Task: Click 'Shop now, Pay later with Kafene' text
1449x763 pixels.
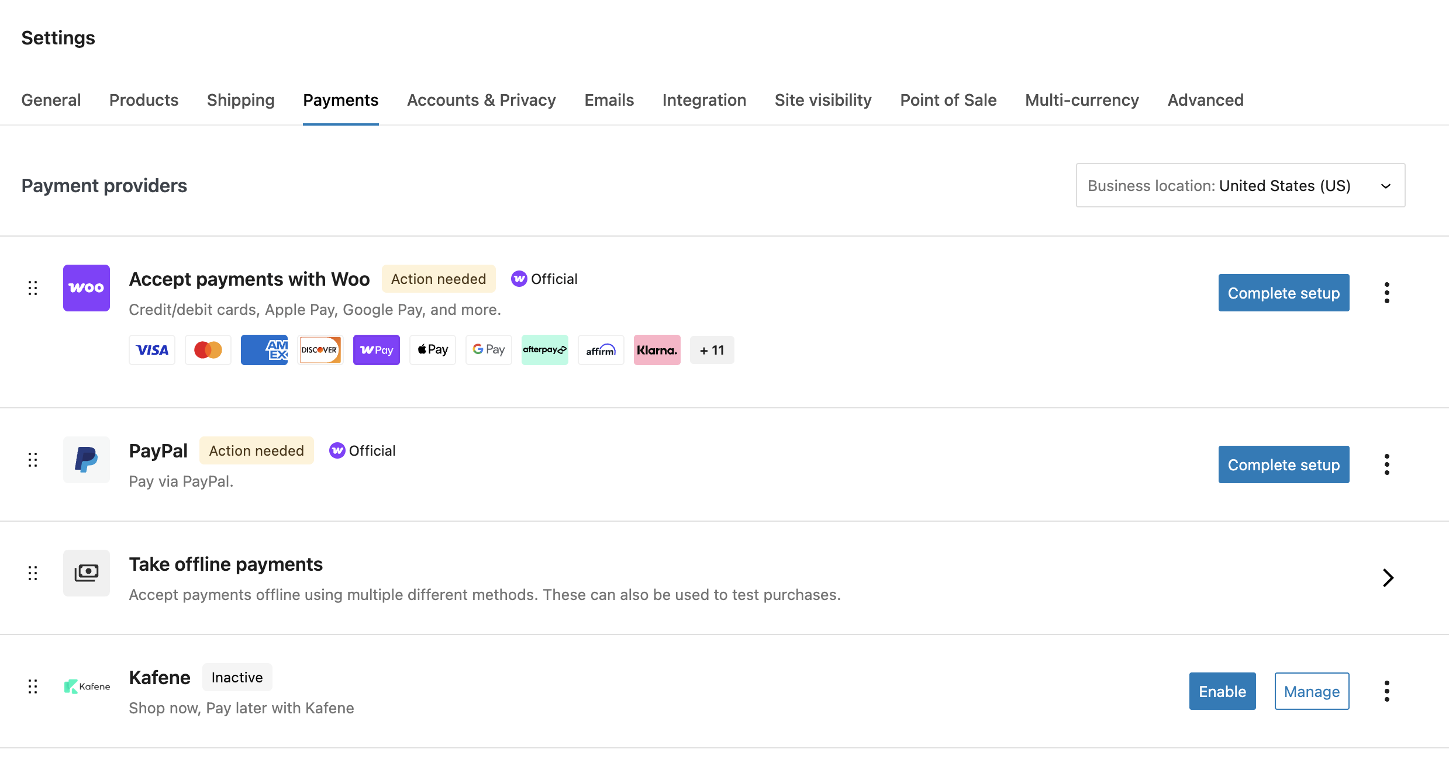Action: tap(241, 707)
